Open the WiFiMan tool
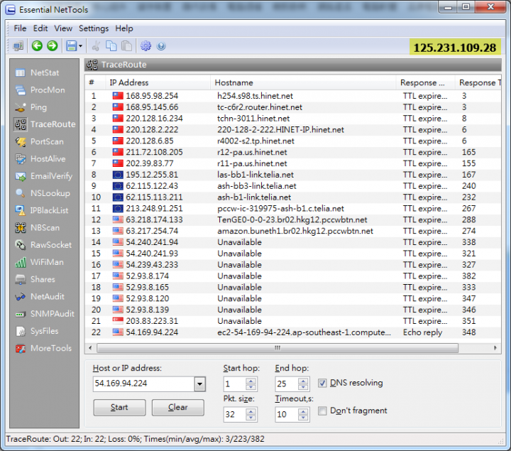The width and height of the screenshot is (511, 451). (x=40, y=262)
